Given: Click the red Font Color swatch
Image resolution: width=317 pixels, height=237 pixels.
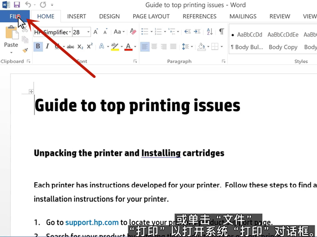Looking at the screenshot, I should pos(128,47).
